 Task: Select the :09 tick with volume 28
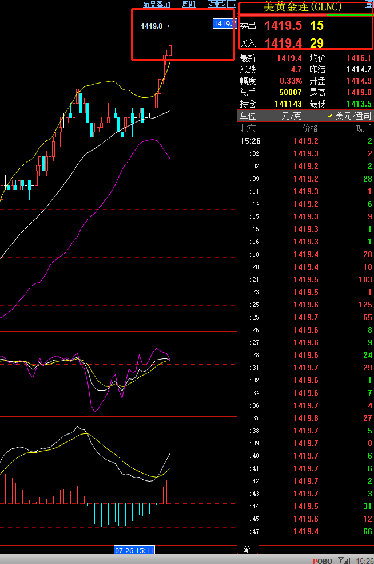coord(305,179)
